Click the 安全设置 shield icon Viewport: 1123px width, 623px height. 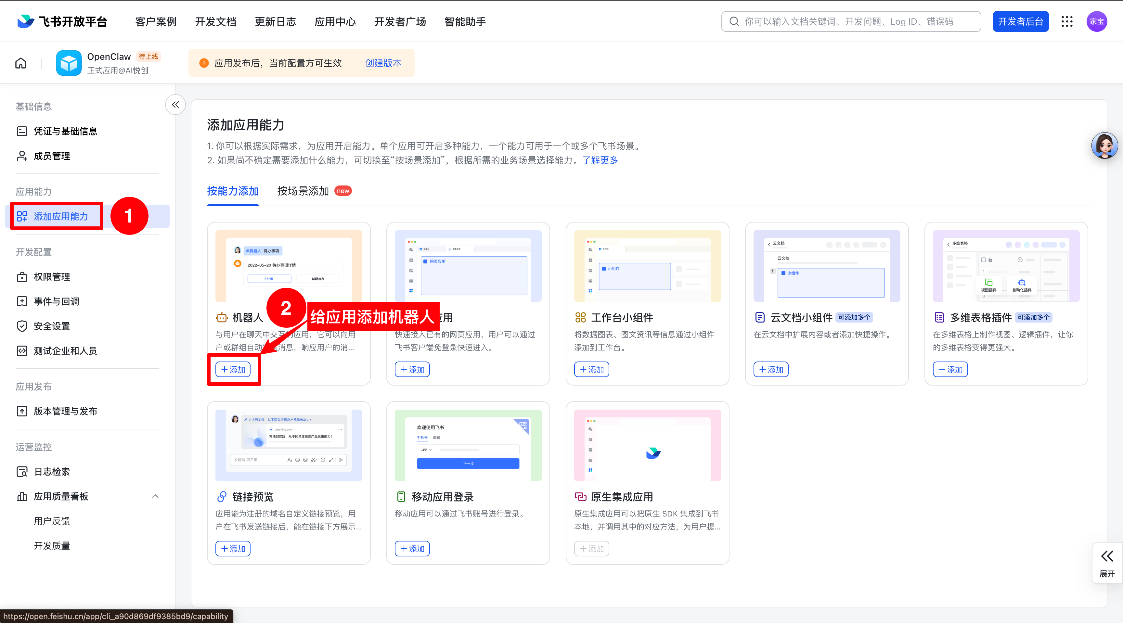[22, 326]
